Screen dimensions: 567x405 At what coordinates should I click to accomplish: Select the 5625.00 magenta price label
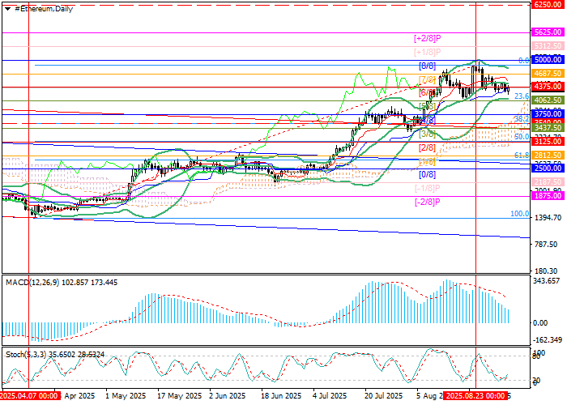548,32
